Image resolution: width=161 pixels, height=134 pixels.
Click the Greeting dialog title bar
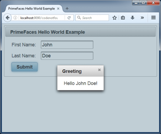click(80, 71)
